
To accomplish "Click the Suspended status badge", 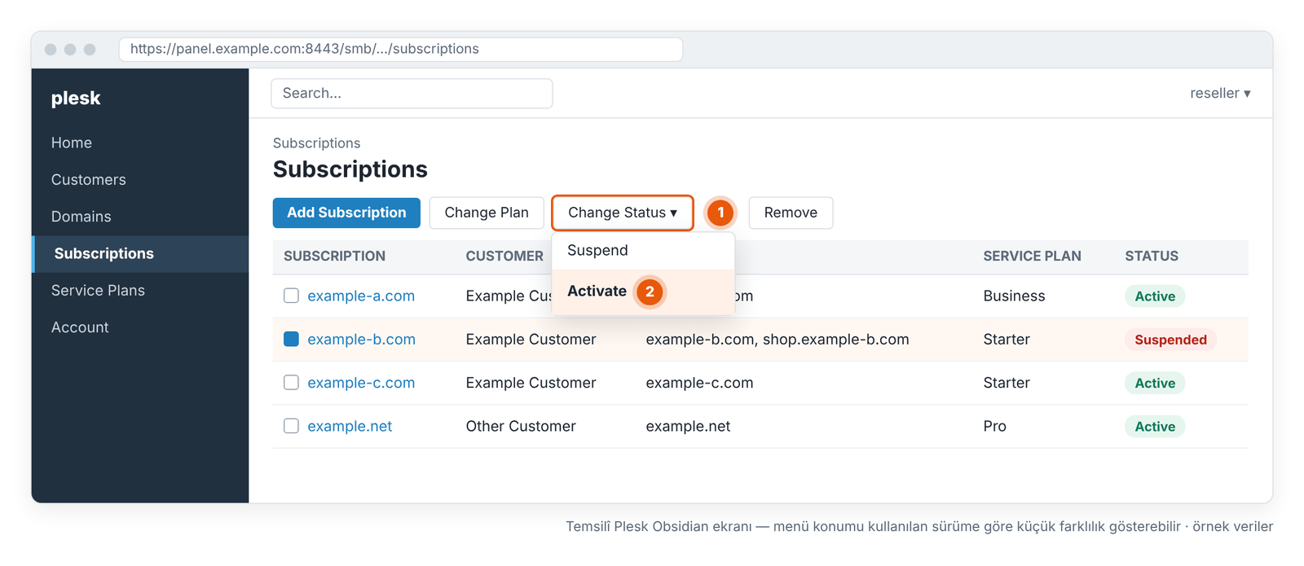I will [1170, 340].
